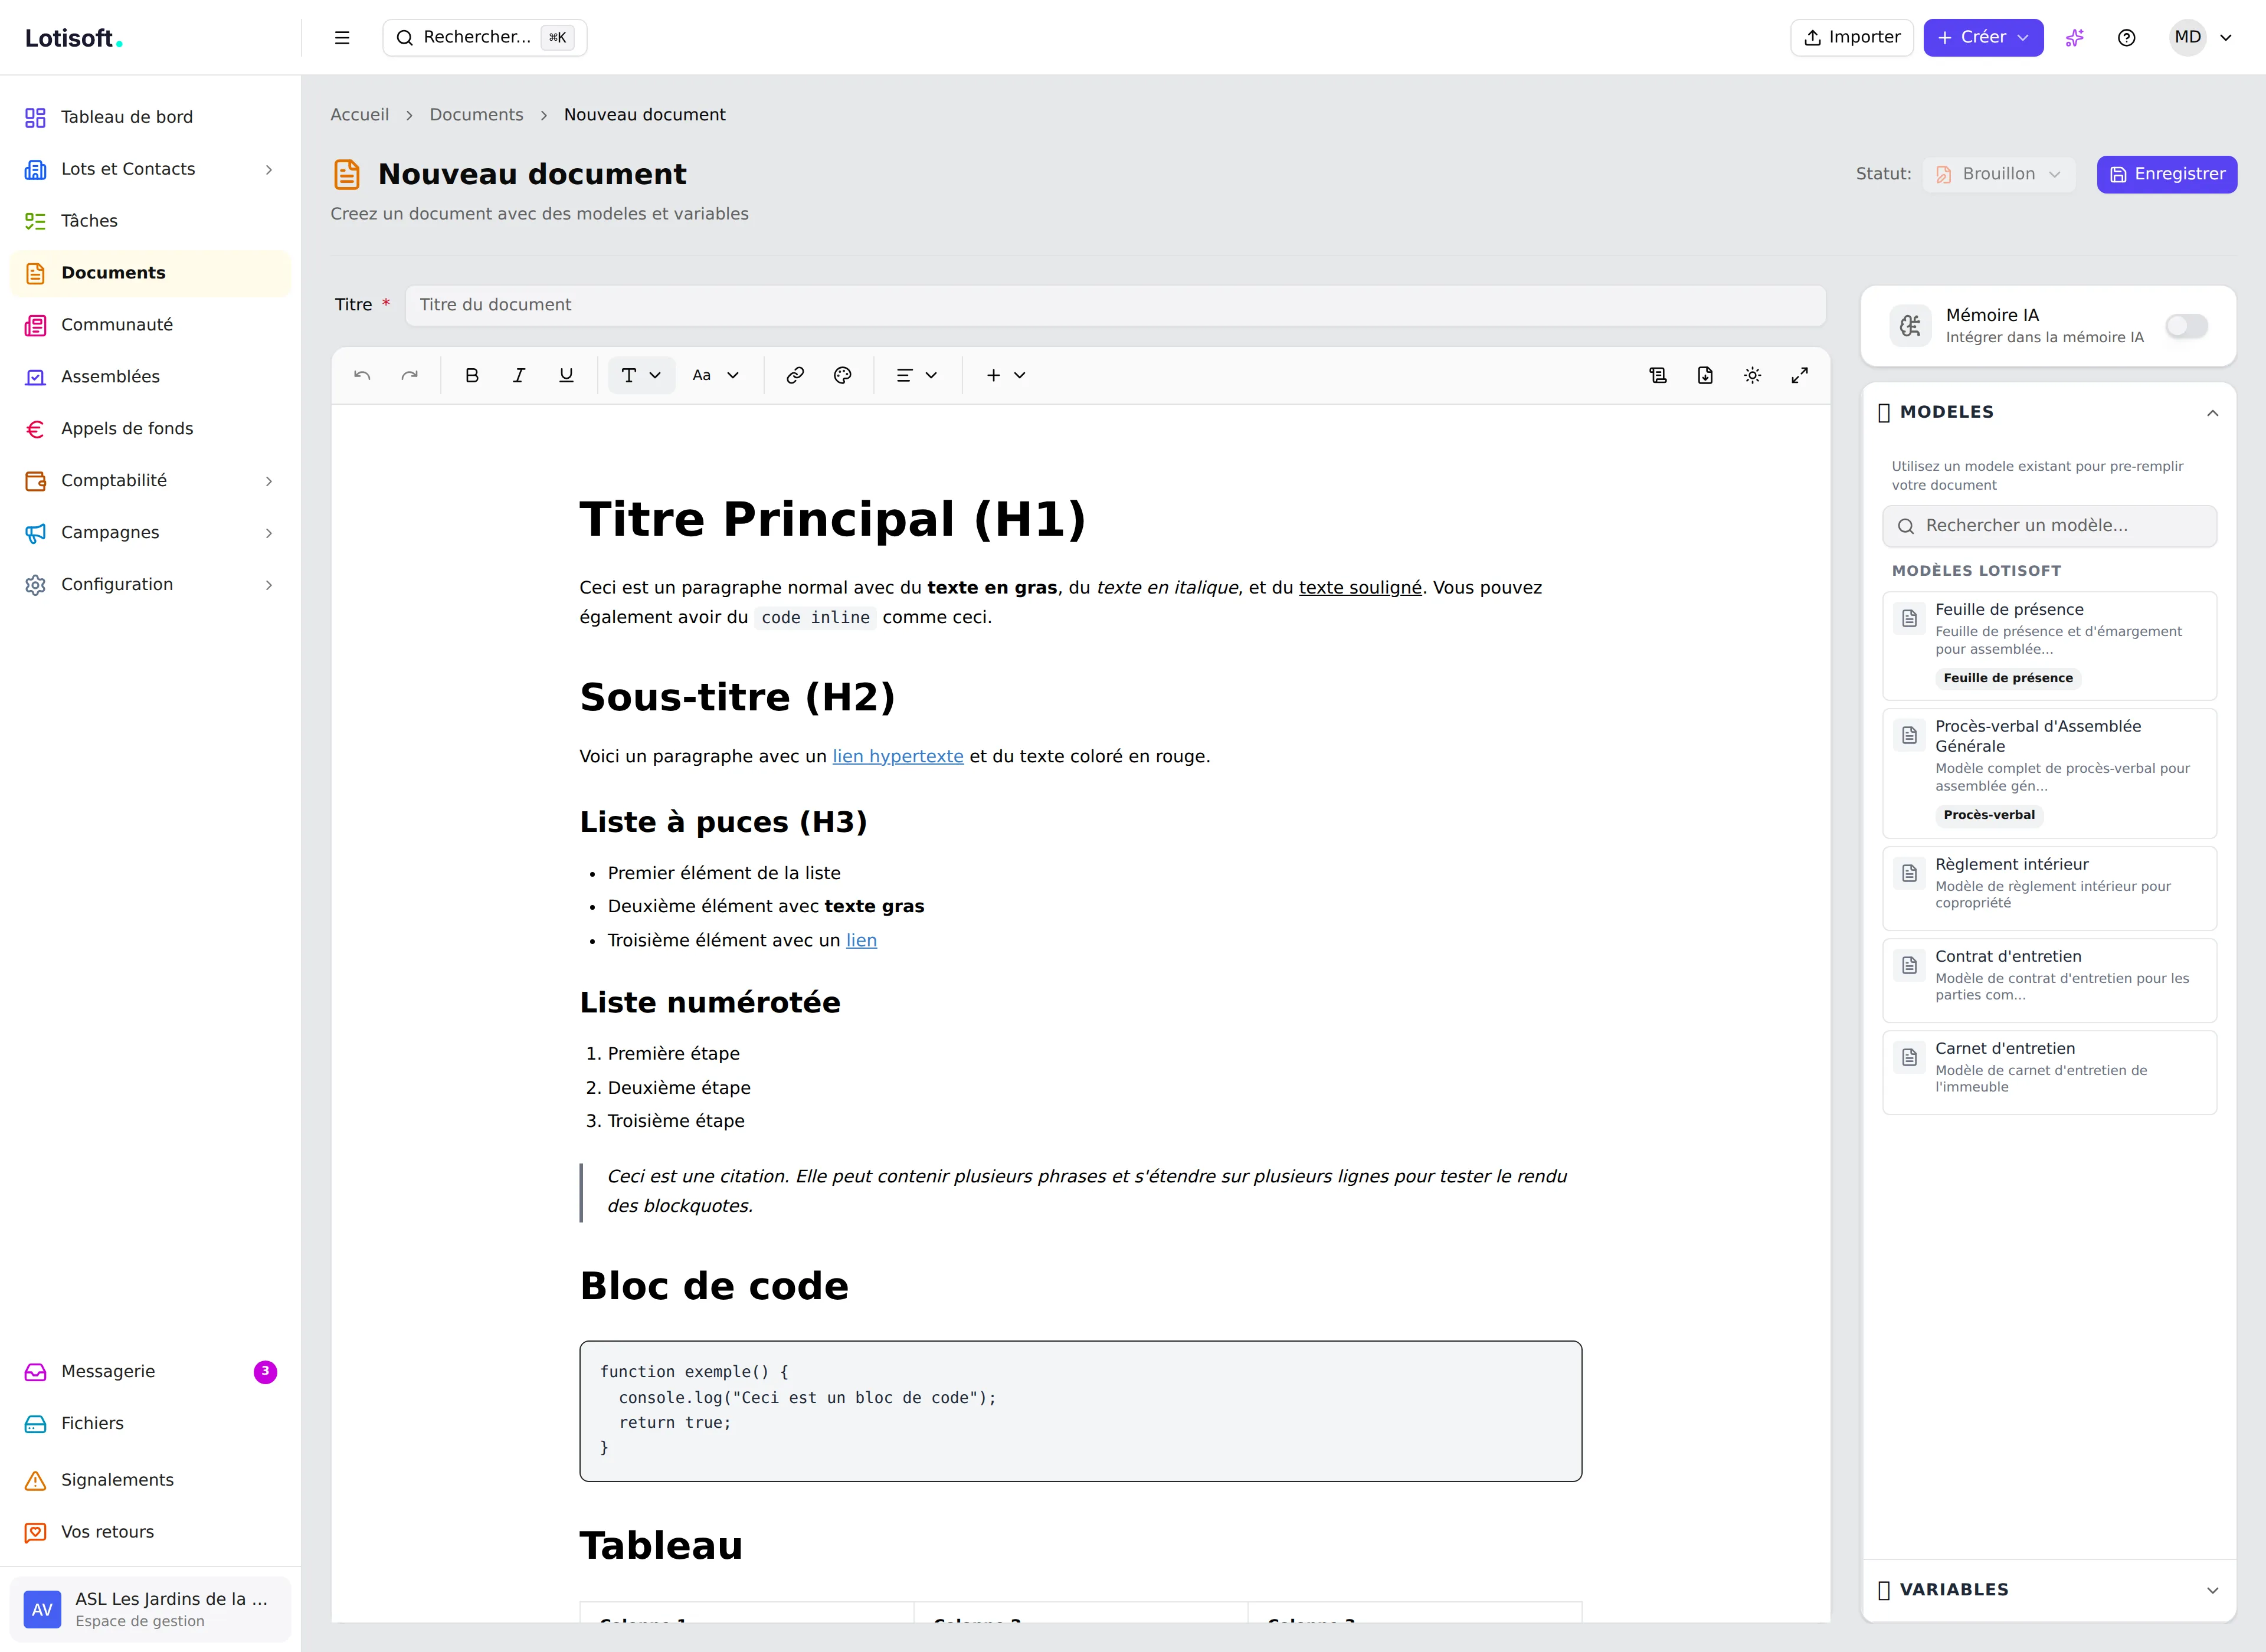2266x1652 pixels.
Task: Click the Messagerie inbox icon
Action: click(x=35, y=1372)
